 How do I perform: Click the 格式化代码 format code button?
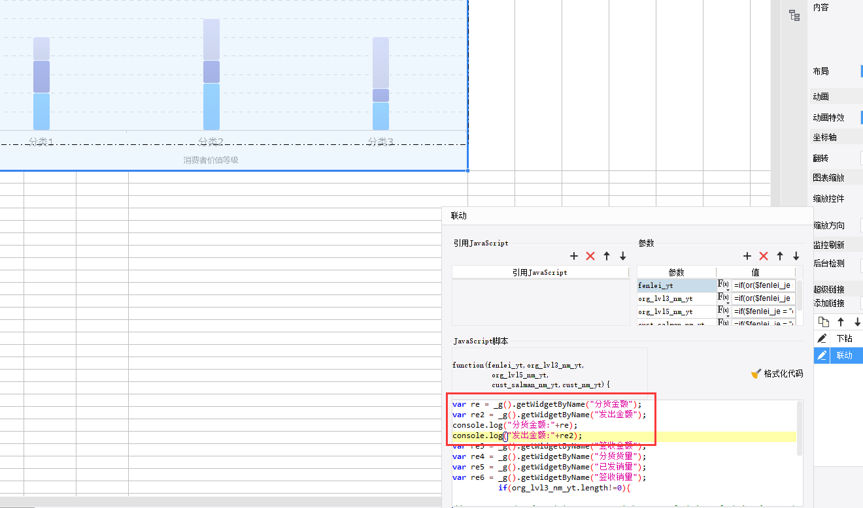coord(777,373)
